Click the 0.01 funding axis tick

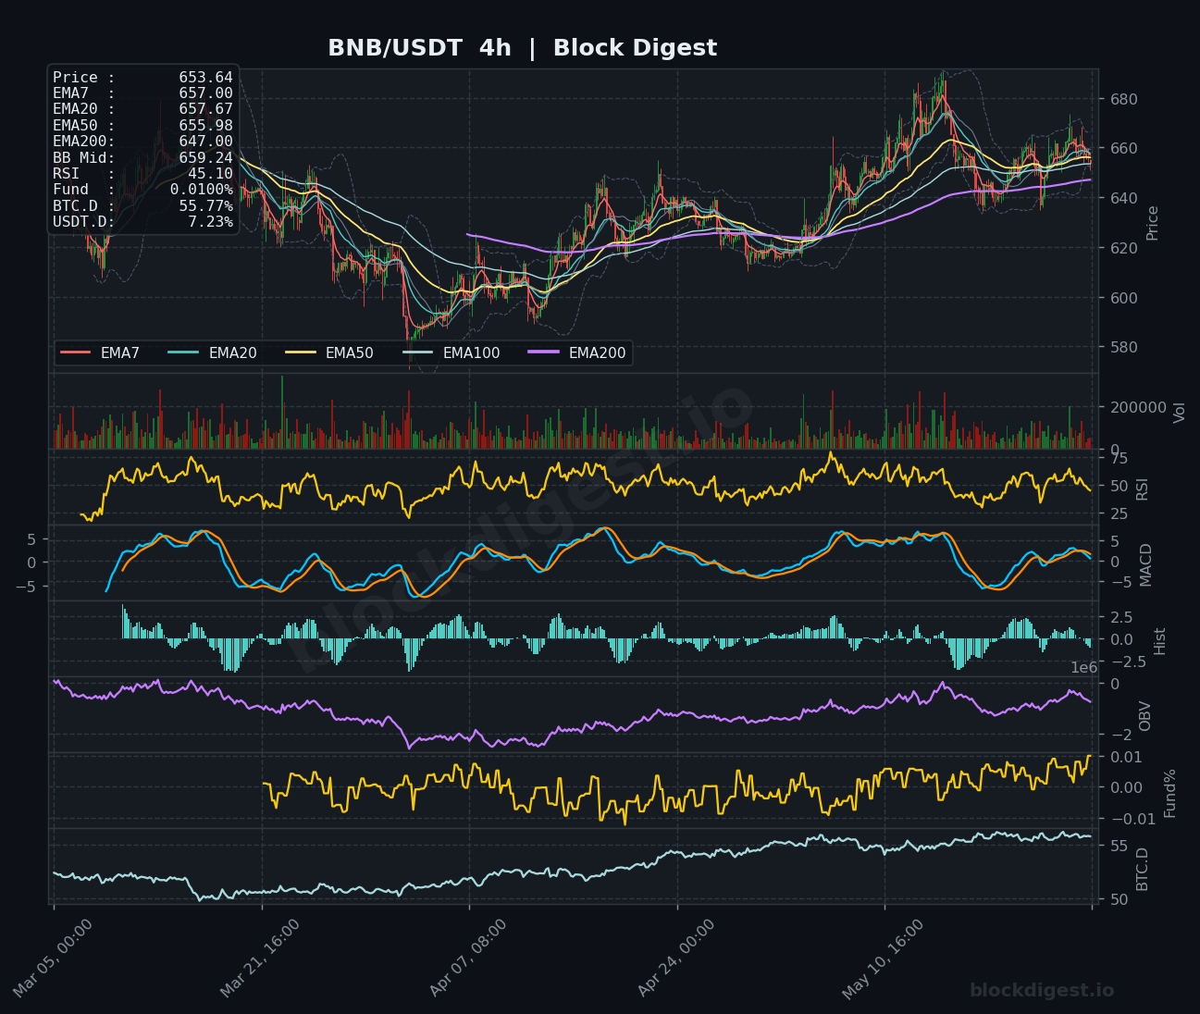[x=1124, y=757]
